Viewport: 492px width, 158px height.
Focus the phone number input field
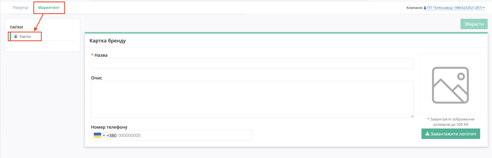click(184, 135)
